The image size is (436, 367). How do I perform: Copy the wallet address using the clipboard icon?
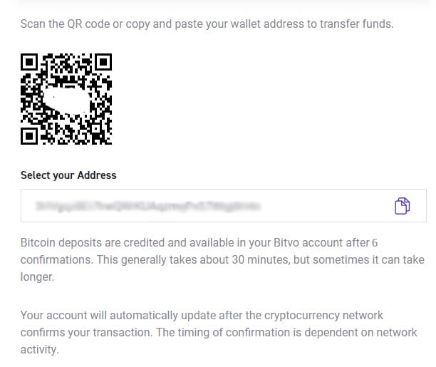point(403,207)
